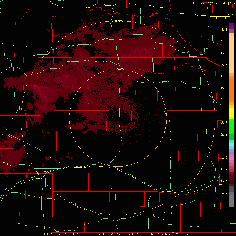Click the KLNX station identifier
Screen dimensions: 236x236
pos(151,234)
